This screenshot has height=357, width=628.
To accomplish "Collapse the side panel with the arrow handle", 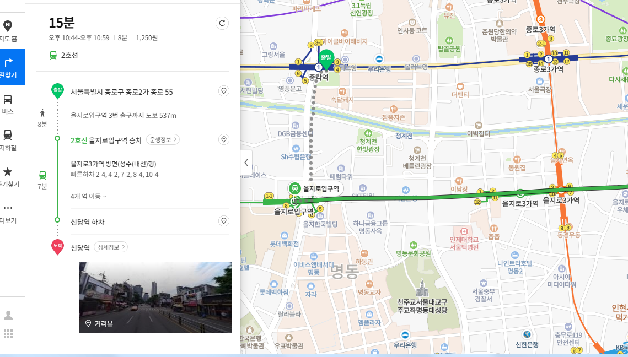I will (246, 163).
